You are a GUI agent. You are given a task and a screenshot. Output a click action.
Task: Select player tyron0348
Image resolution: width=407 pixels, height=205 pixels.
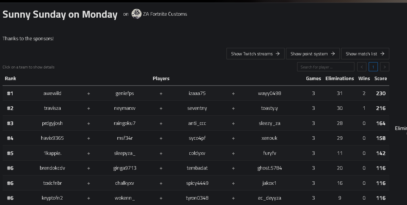[197, 198]
